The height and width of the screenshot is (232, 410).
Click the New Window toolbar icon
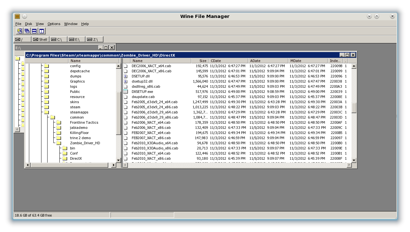[x=20, y=31]
